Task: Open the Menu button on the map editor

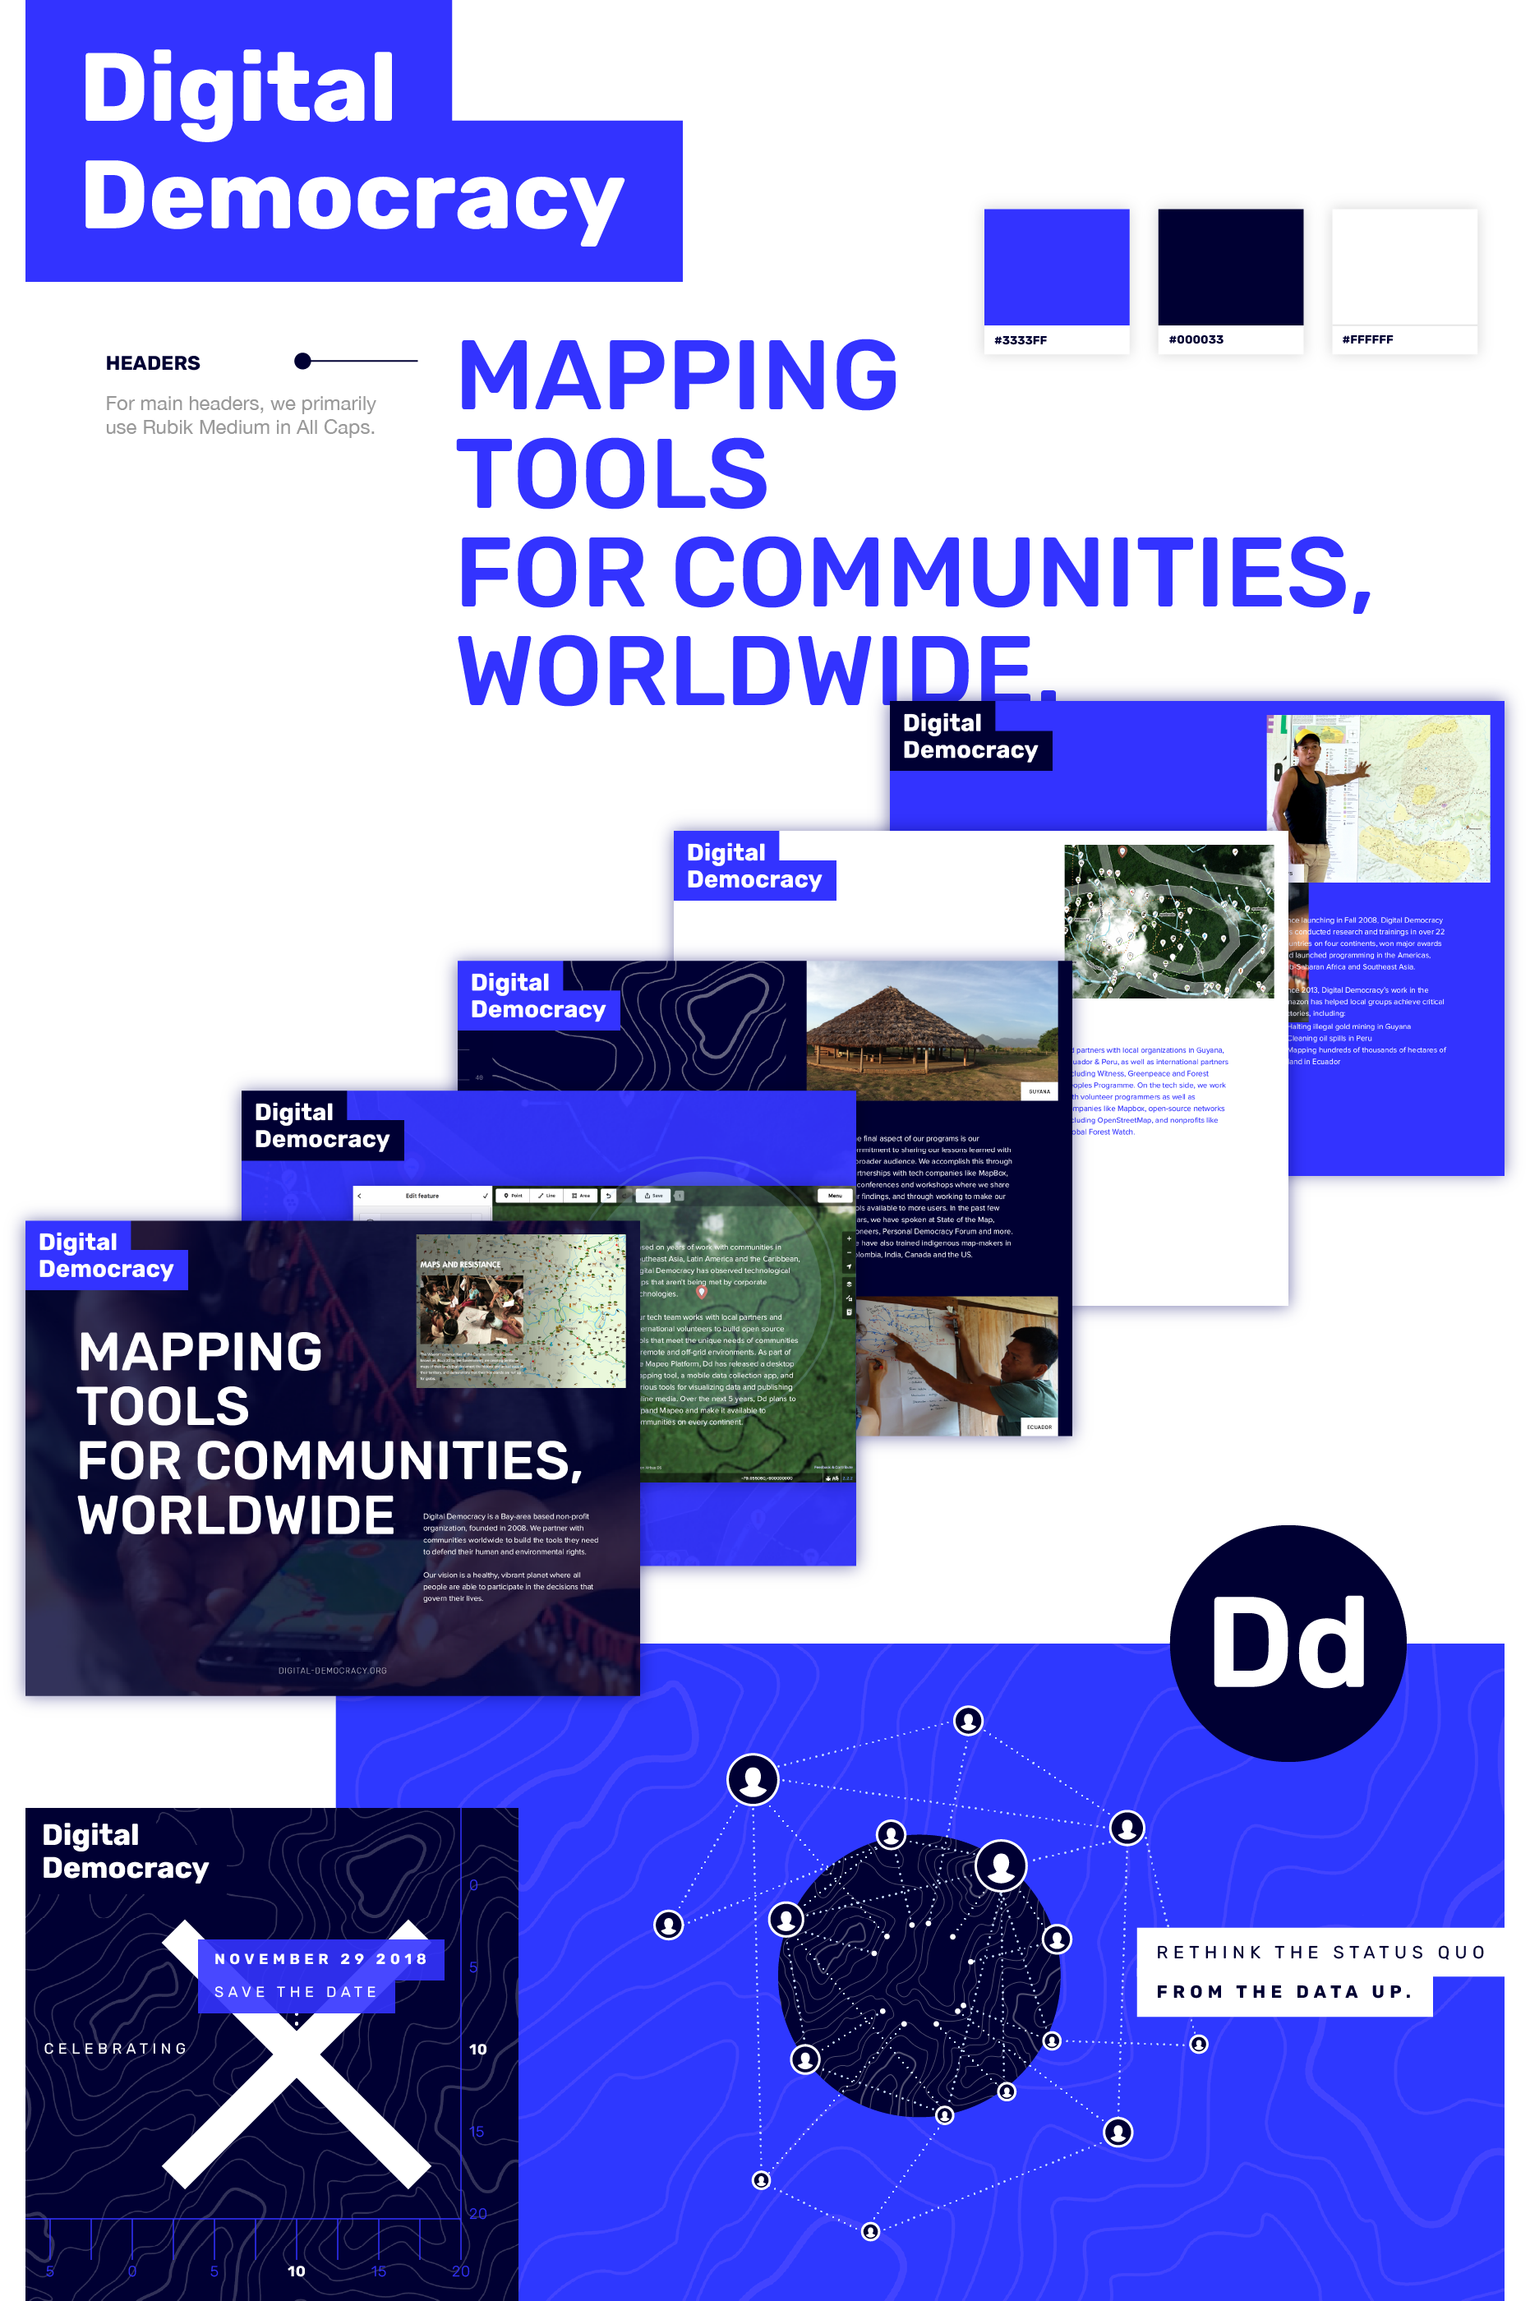Action: 835,1197
